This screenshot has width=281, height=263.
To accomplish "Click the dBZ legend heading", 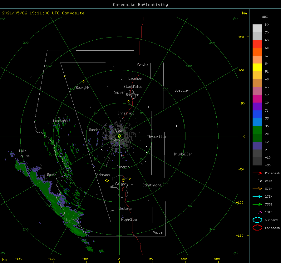I will [265, 17].
